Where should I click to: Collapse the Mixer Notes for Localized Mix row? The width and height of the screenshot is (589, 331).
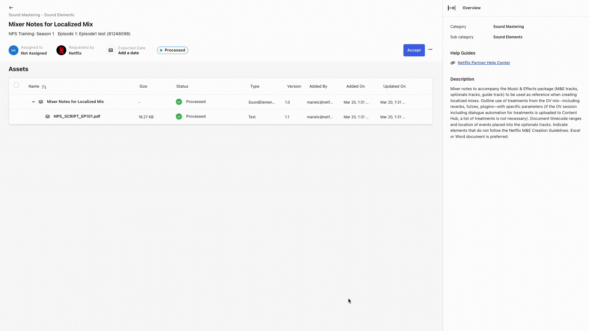click(33, 101)
